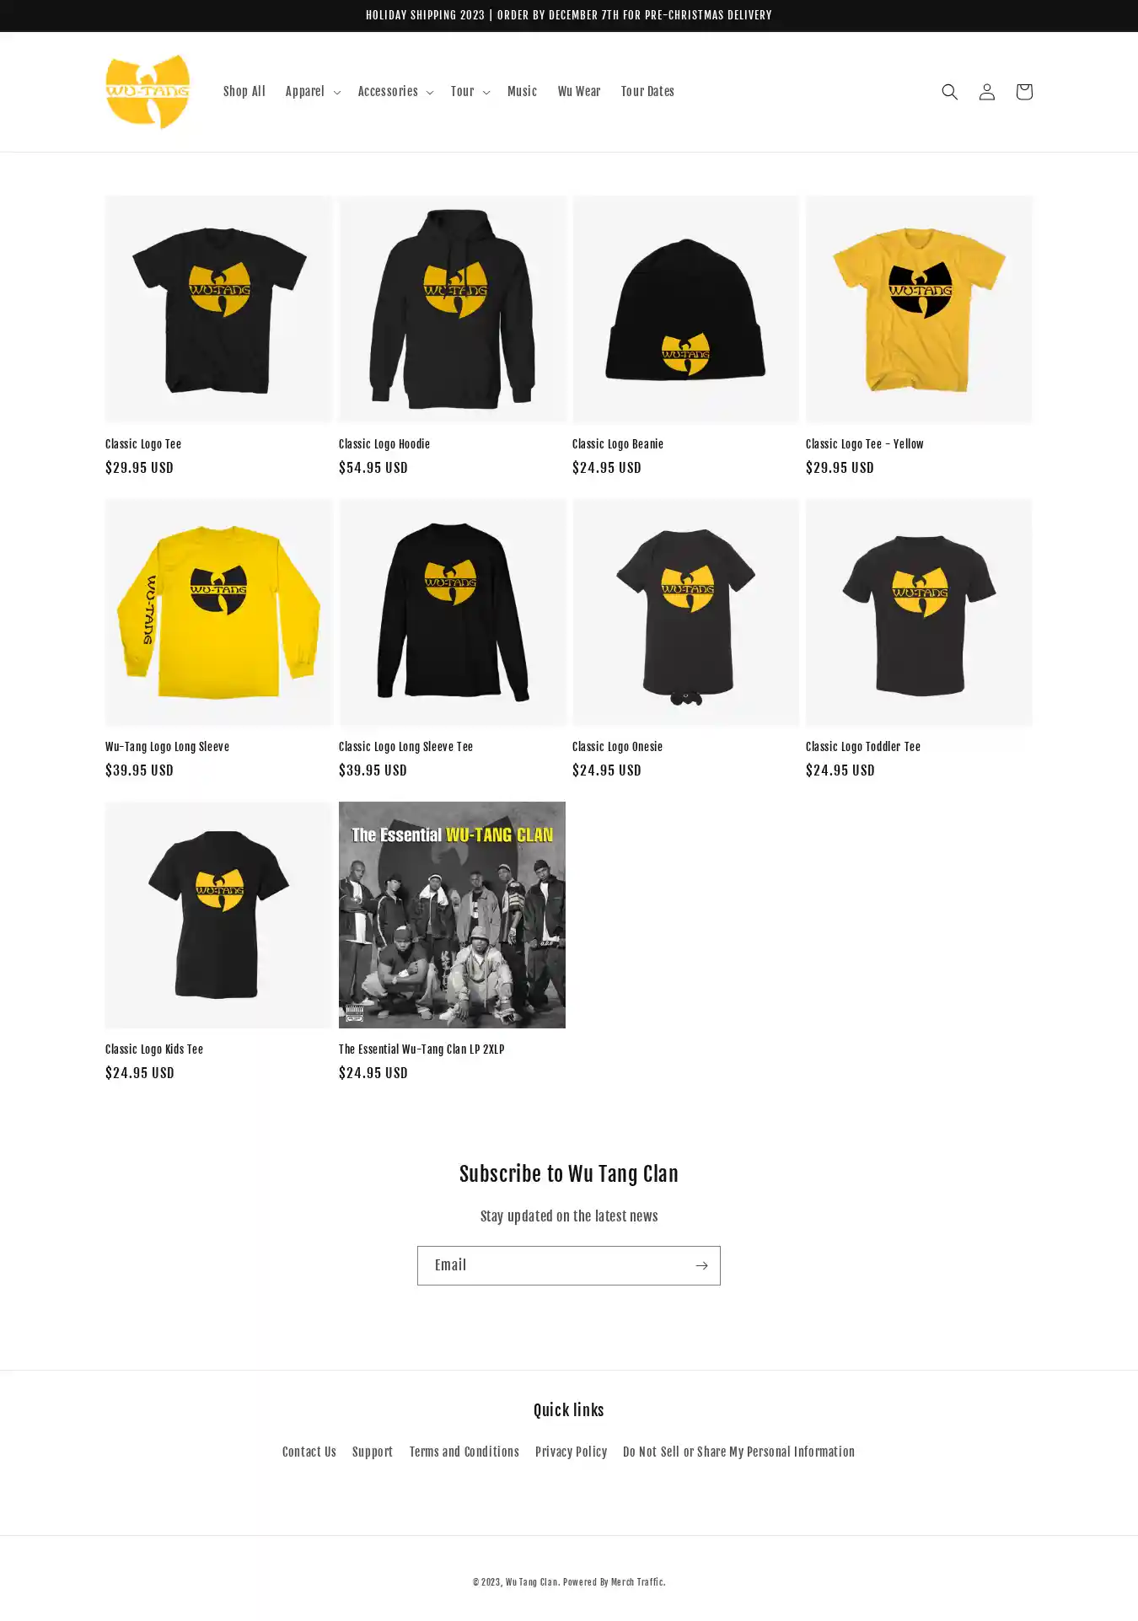This screenshot has height=1621, width=1138.
Task: Go to the Shop All menu item
Action: click(244, 92)
